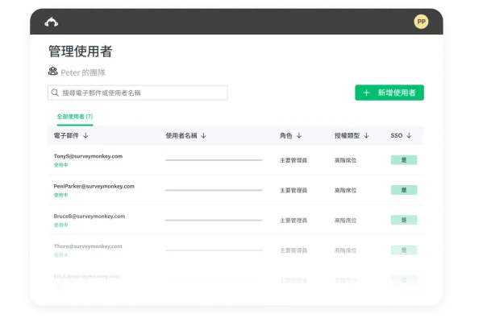Image resolution: width=487 pixels, height=322 pixels.
Task: Click 主要管理員 role in BruceB row
Action: 293,221
